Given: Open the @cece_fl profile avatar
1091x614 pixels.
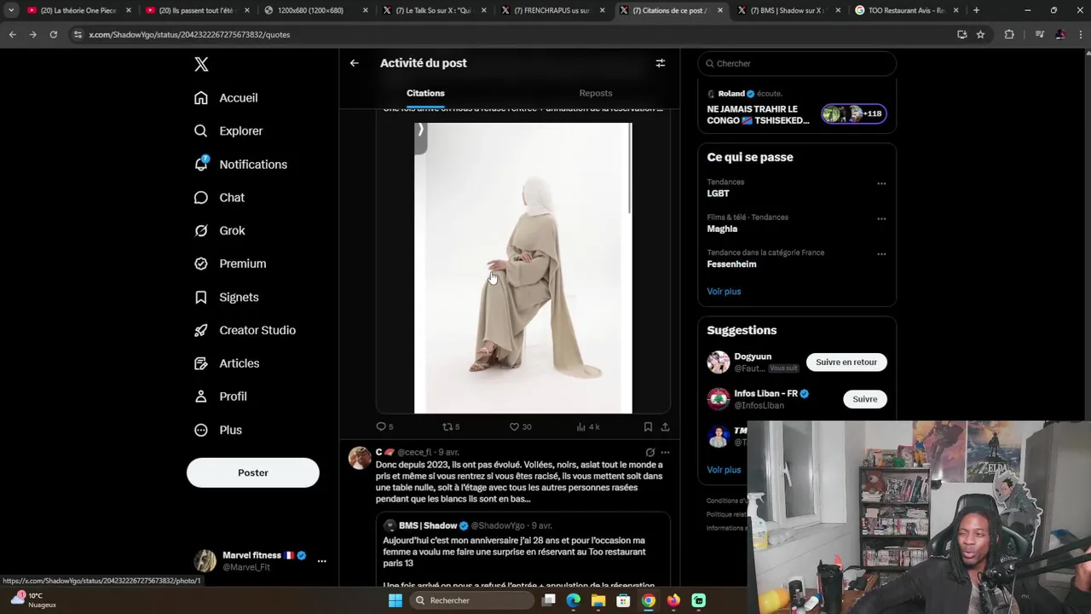Looking at the screenshot, I should point(360,458).
